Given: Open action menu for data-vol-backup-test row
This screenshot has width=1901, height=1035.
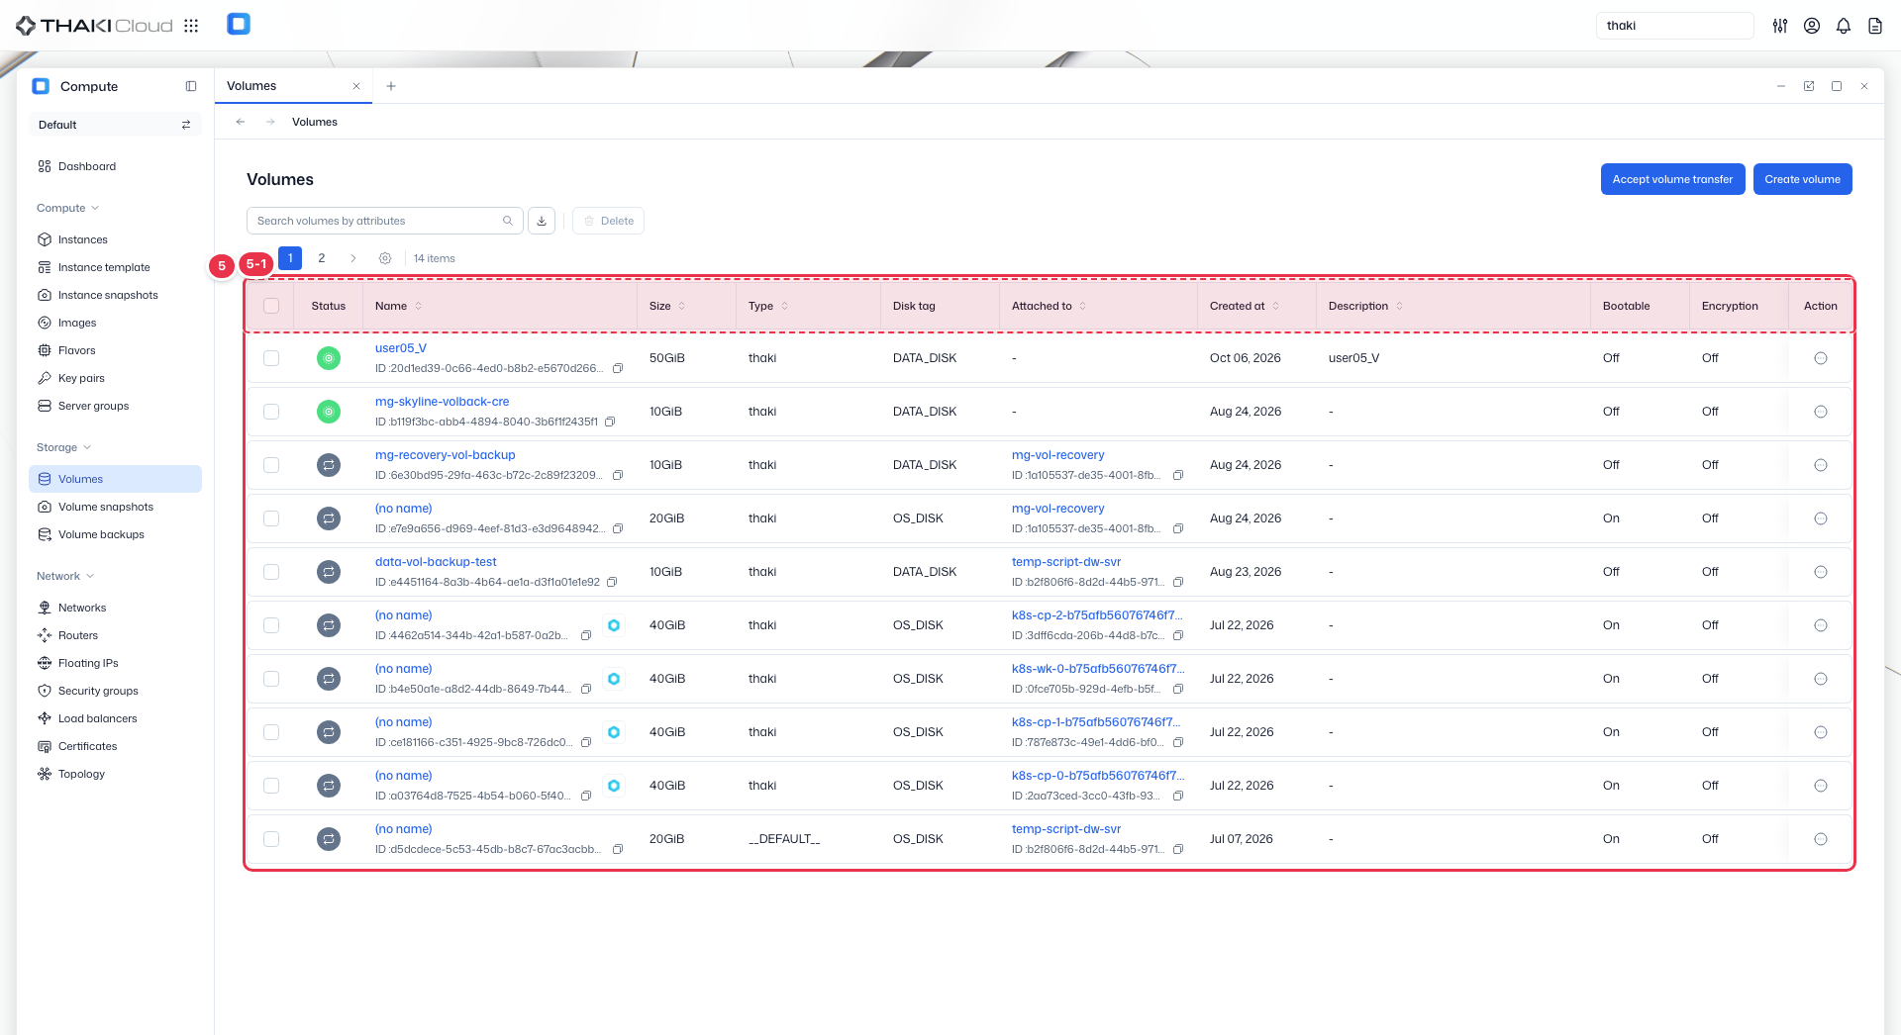Looking at the screenshot, I should (1821, 572).
